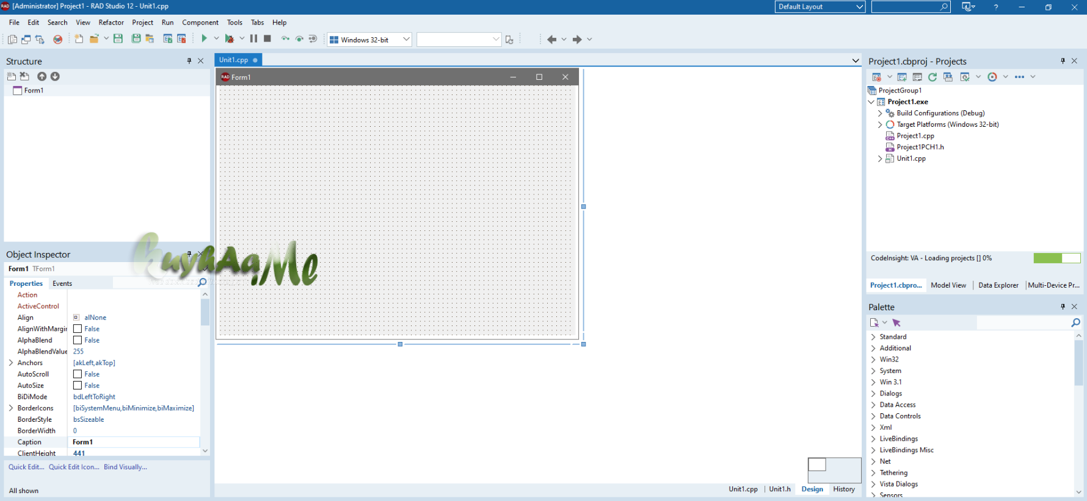
Task: Toggle the AlphaBlend False checkbox
Action: (x=78, y=340)
